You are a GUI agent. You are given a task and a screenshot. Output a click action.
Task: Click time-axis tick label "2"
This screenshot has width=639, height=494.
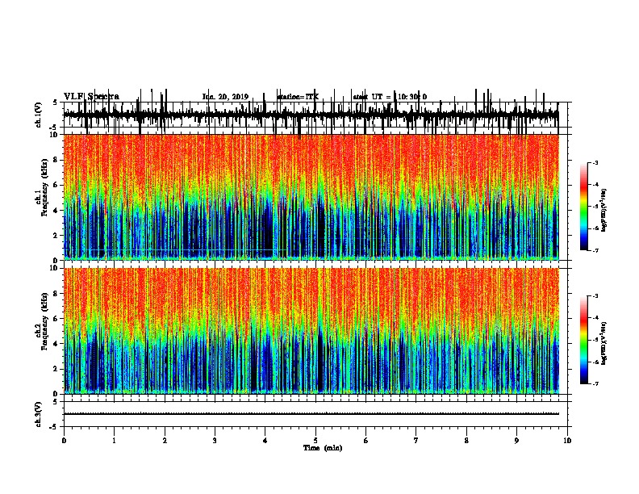click(165, 441)
